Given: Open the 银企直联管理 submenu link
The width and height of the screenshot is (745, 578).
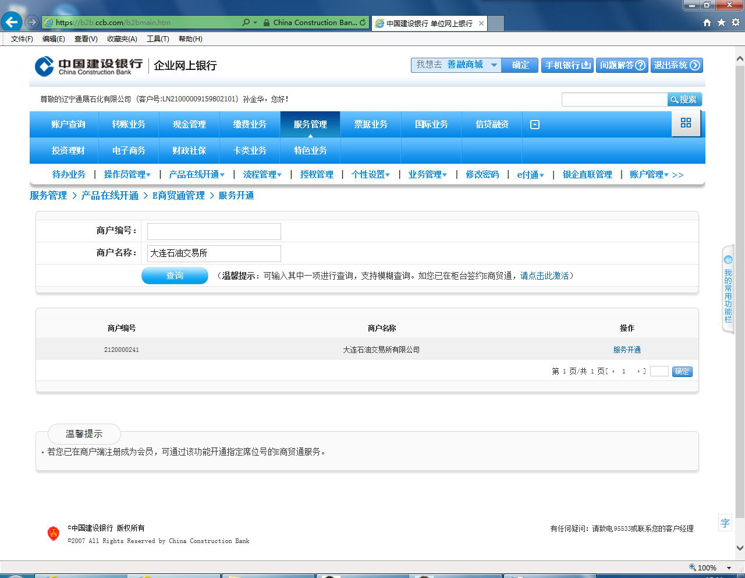Looking at the screenshot, I should point(587,175).
